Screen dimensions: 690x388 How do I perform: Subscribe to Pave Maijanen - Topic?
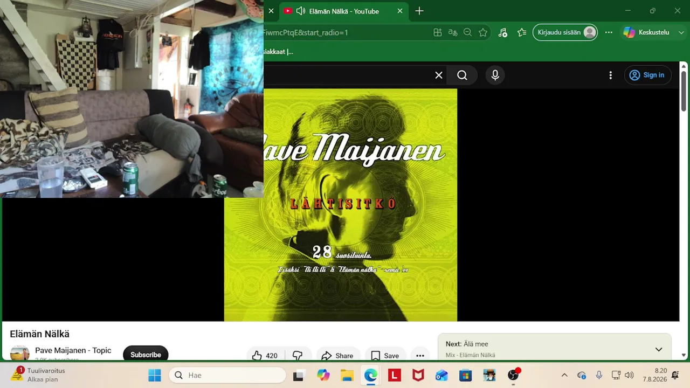[x=146, y=355]
